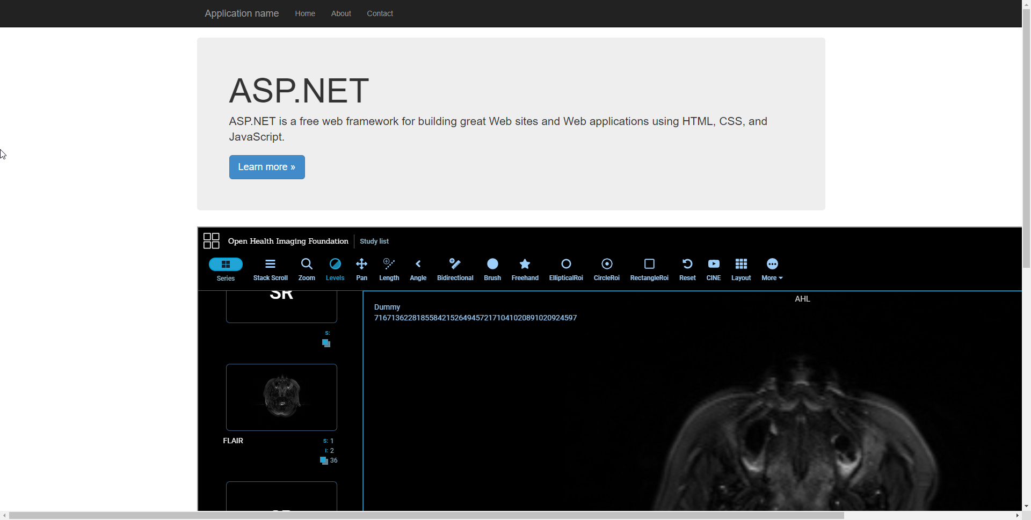The height and width of the screenshot is (520, 1031).
Task: Select the Bidirectional measurement tool
Action: 455,269
